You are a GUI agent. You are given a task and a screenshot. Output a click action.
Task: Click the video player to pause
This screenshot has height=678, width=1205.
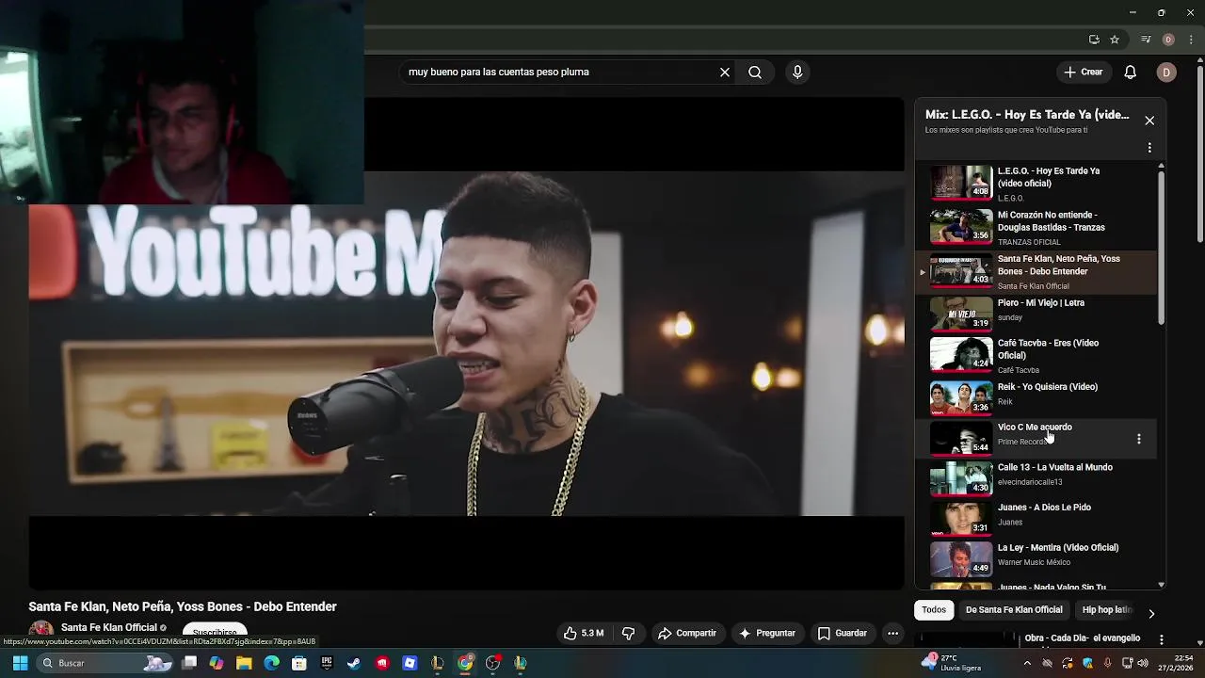pos(466,344)
